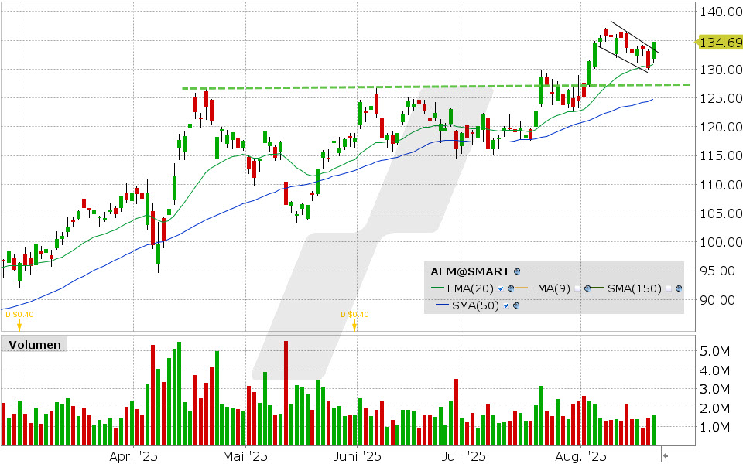743x464 pixels.
Task: Open the EMA(20) indicator settings icon
Action: tap(511, 288)
